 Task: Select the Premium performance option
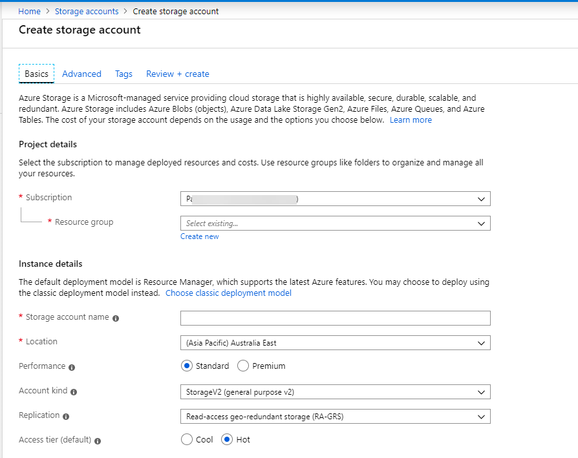(243, 366)
